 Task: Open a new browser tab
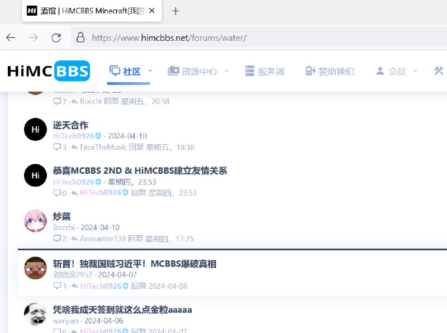click(175, 11)
